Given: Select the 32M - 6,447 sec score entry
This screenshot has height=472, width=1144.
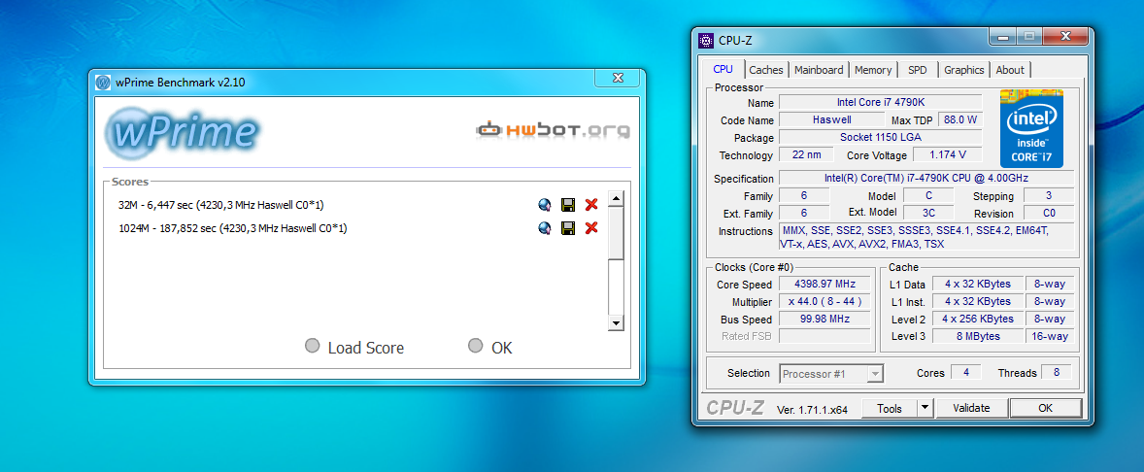Looking at the screenshot, I should point(221,205).
